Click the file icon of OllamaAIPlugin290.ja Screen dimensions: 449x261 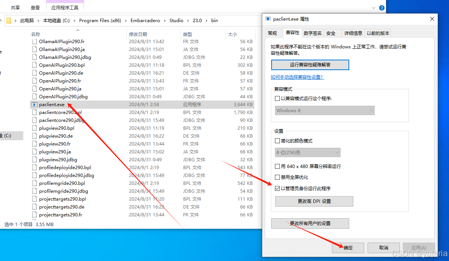click(x=35, y=49)
